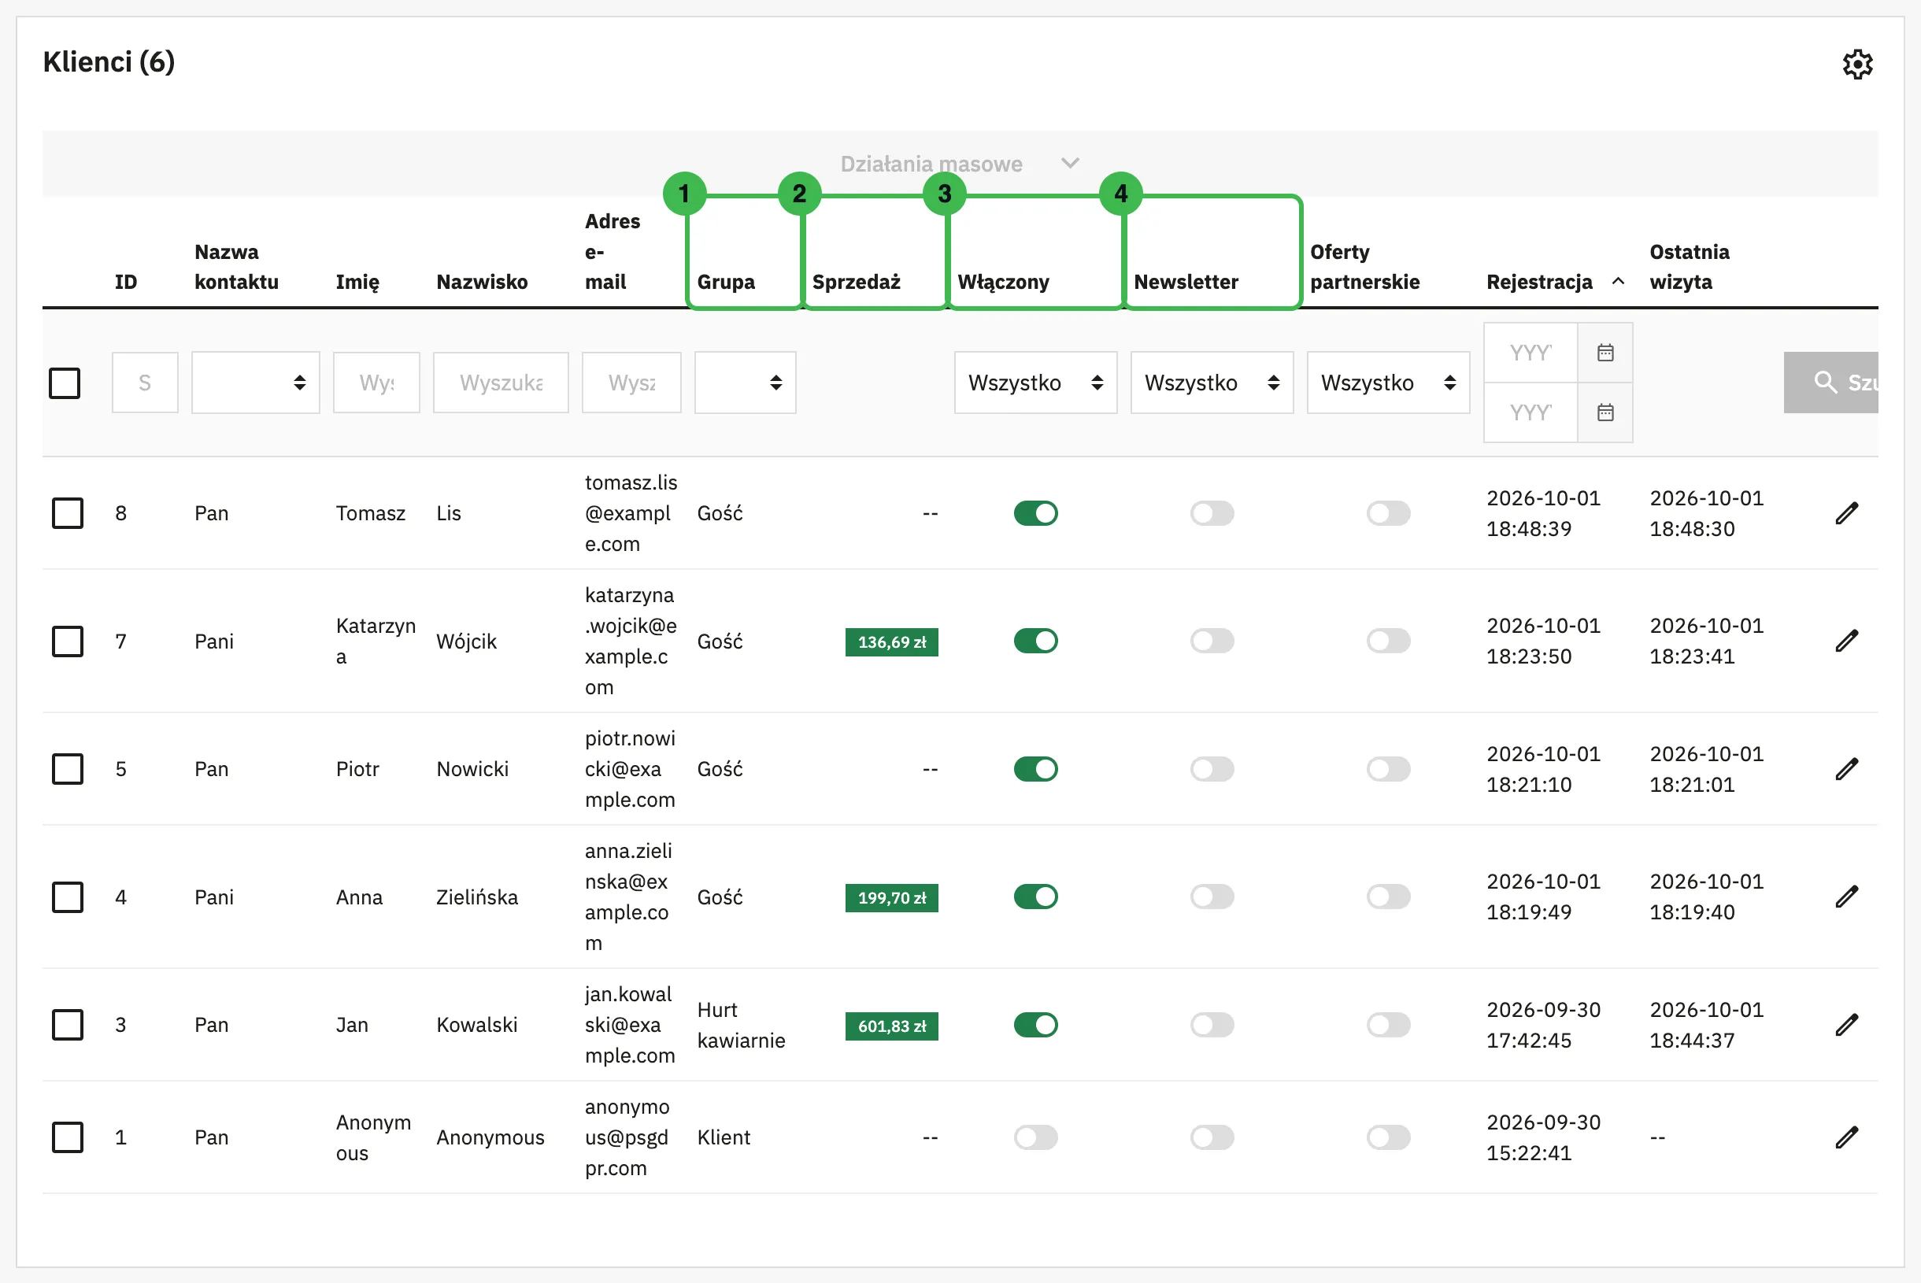The height and width of the screenshot is (1283, 1921).
Task: Tick the select-all checkbox in filter row
Action: coord(65,382)
